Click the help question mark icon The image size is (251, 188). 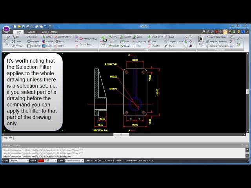pos(238,32)
